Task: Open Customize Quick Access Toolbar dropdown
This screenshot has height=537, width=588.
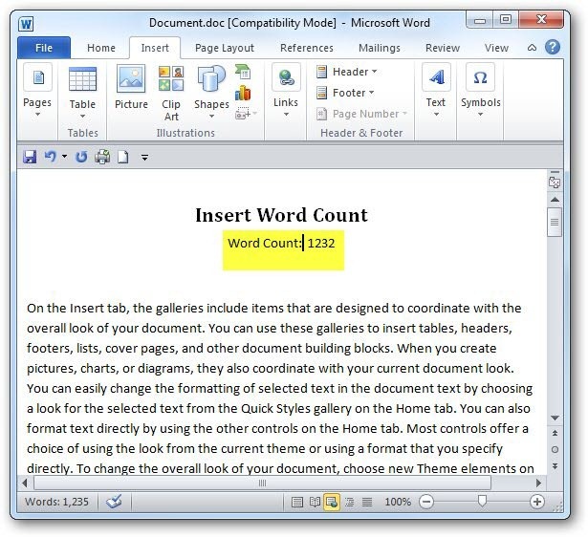Action: tap(144, 158)
